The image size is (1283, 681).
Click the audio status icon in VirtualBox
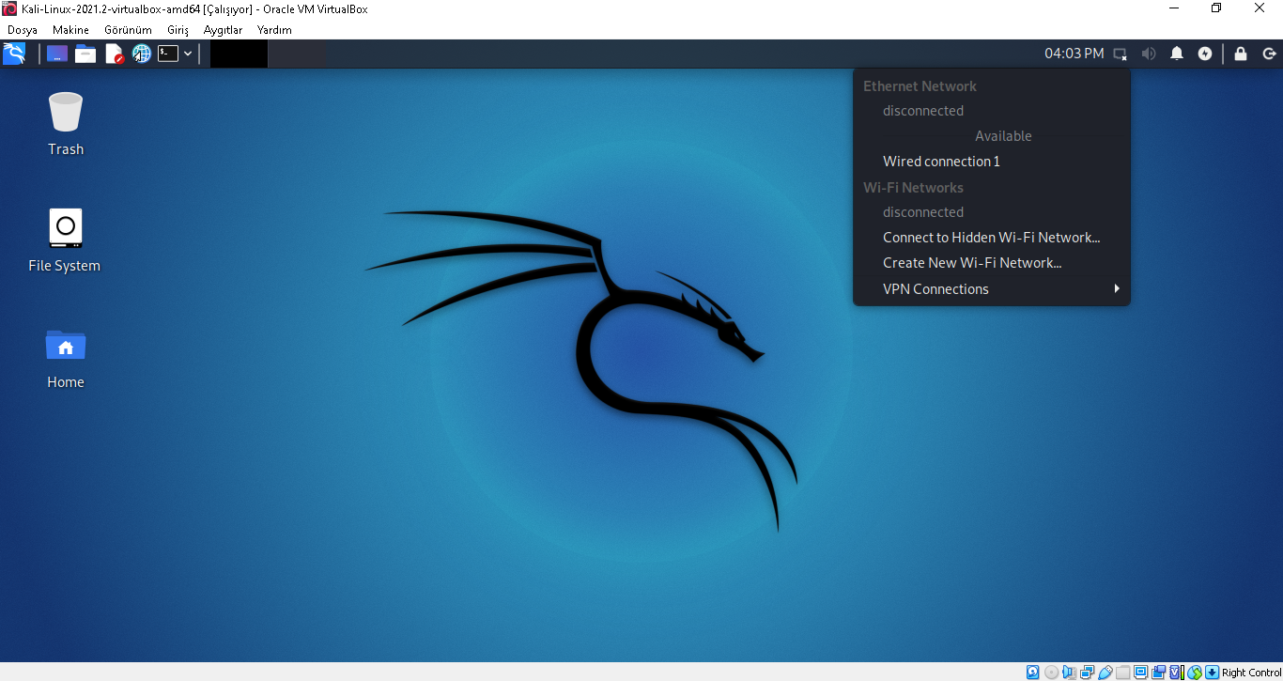click(1069, 673)
